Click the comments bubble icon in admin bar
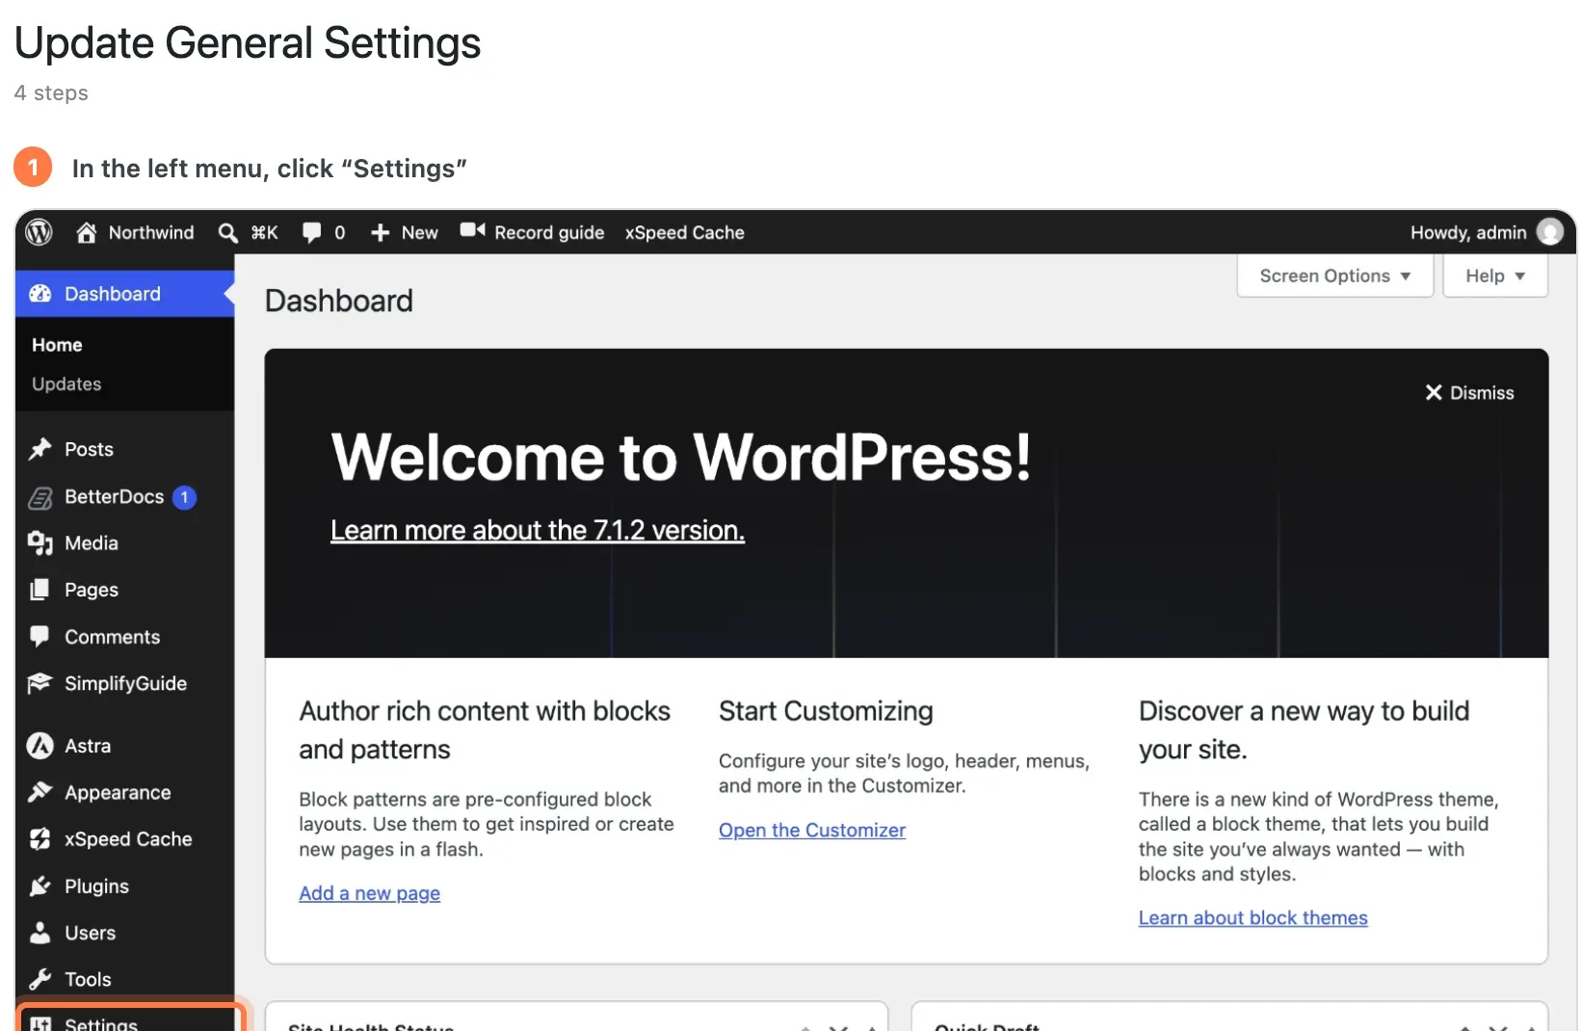Screen dimensions: 1582x1031 coord(311,233)
